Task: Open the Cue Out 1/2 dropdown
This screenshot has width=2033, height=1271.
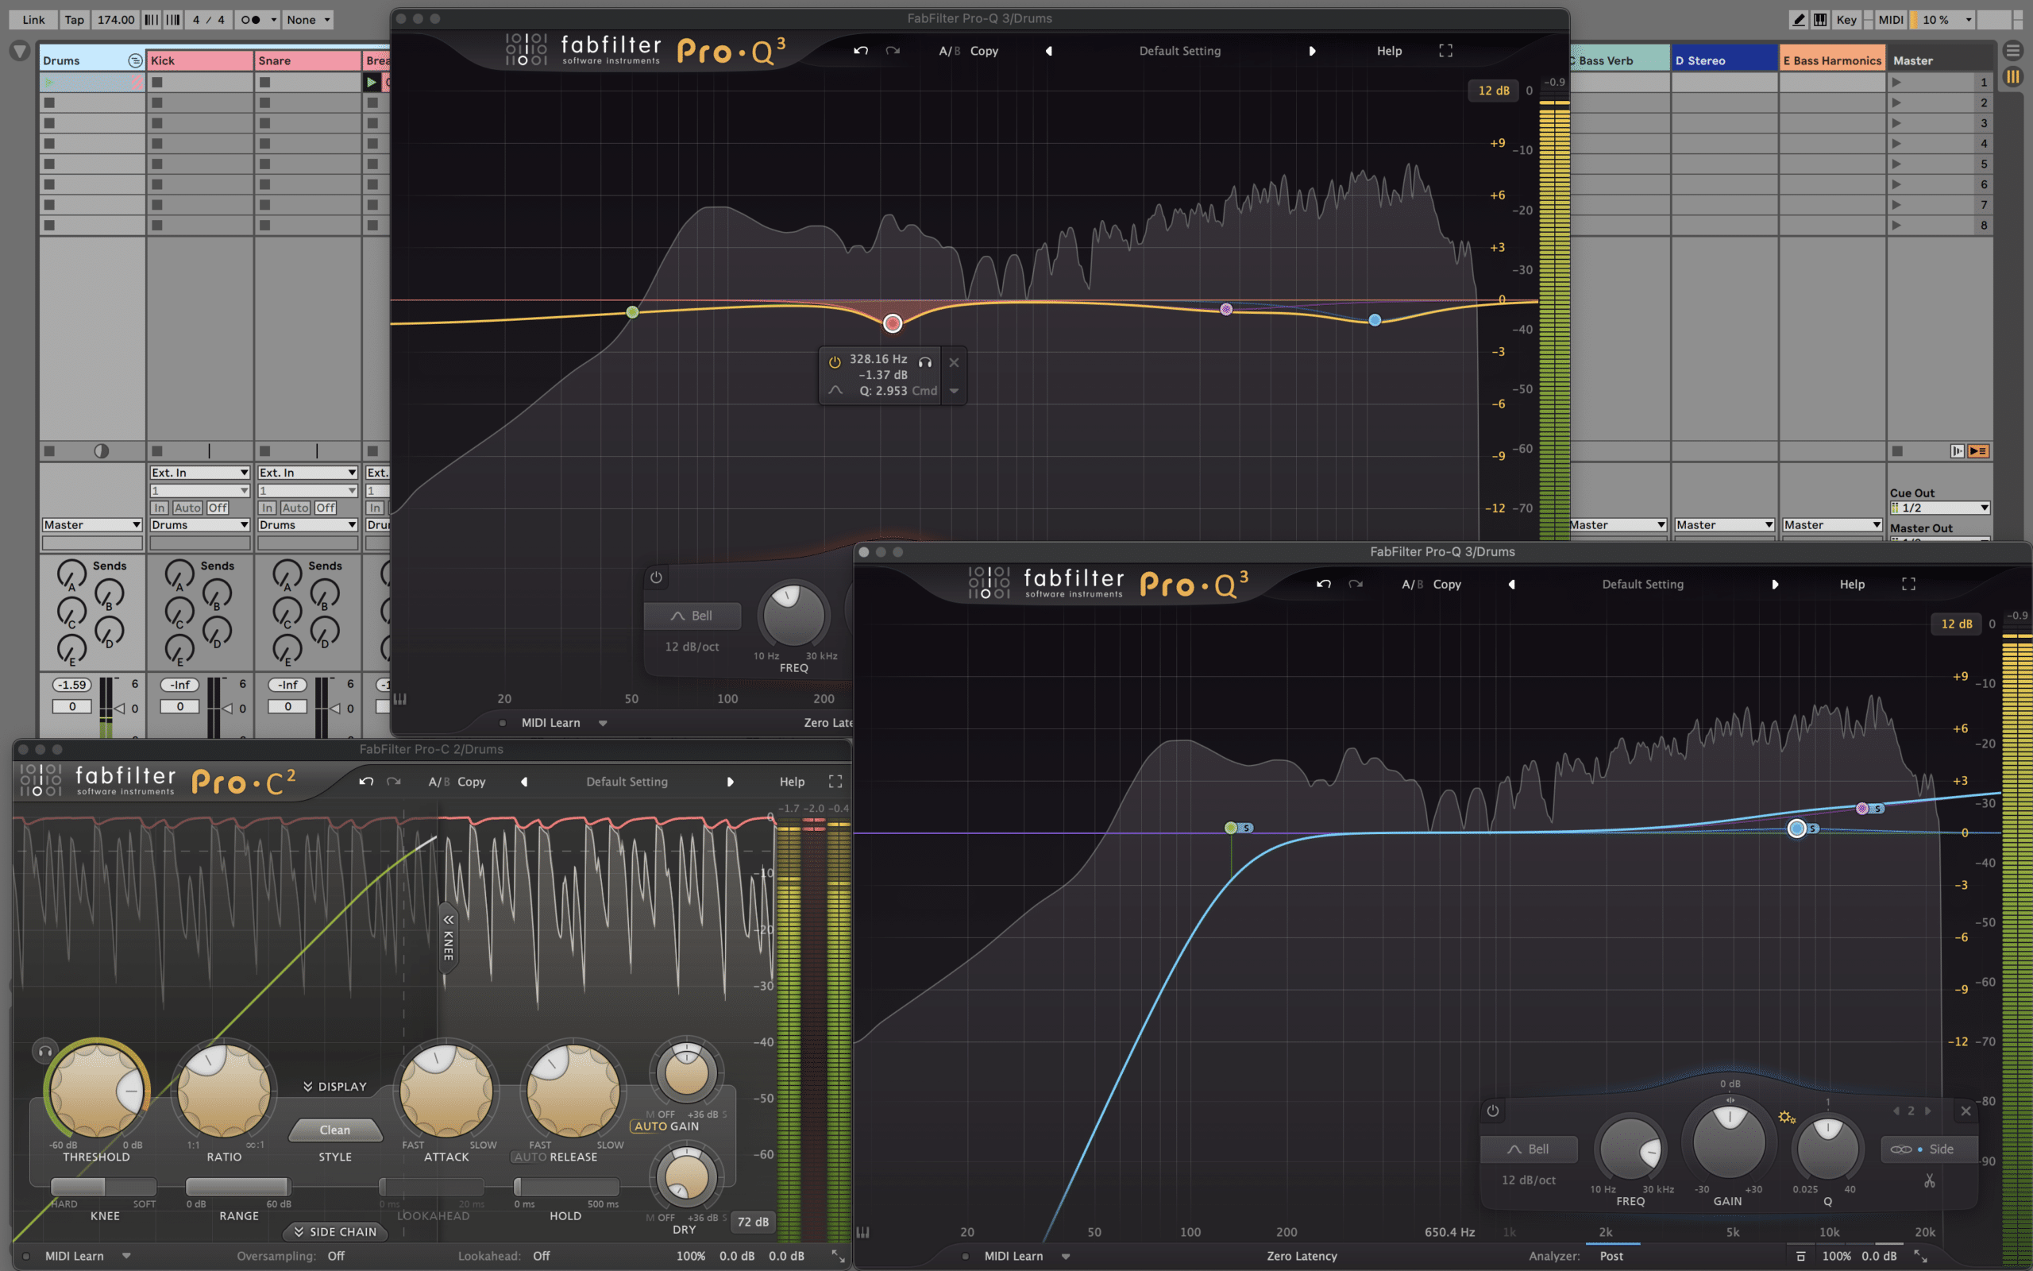Action: [1940, 508]
